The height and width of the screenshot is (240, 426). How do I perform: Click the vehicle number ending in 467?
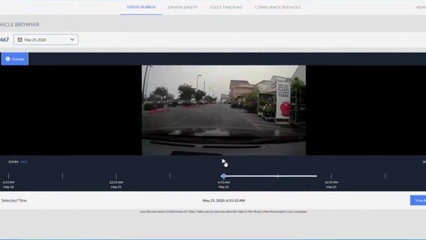[4, 40]
